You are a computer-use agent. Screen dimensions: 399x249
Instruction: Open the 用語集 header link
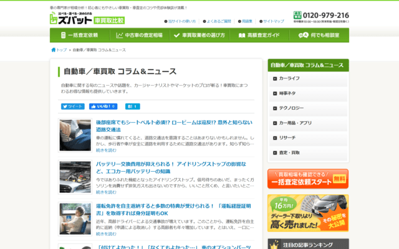click(247, 21)
